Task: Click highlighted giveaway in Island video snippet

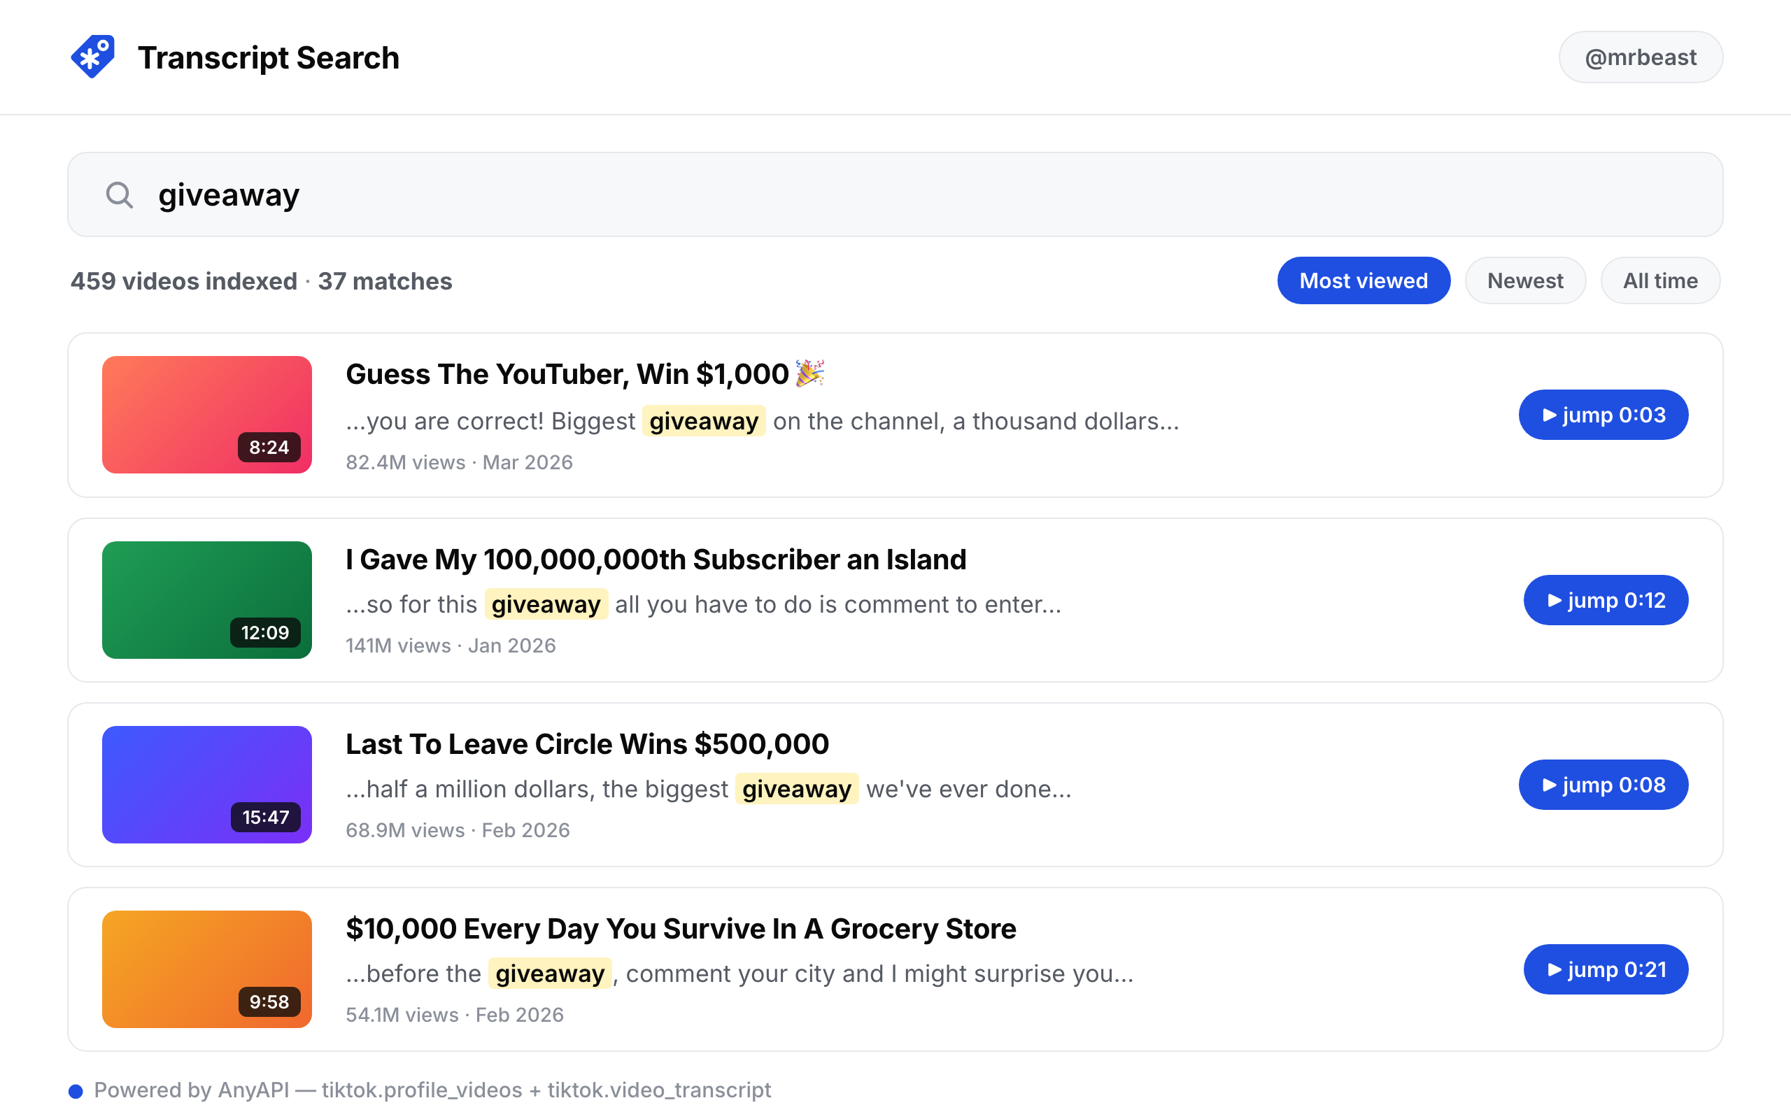Action: tap(546, 604)
